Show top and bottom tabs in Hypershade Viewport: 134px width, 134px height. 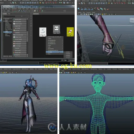click(x=11, y=11)
